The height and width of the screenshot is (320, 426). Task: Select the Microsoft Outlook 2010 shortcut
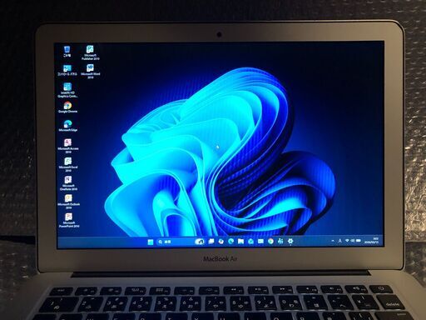(68, 202)
